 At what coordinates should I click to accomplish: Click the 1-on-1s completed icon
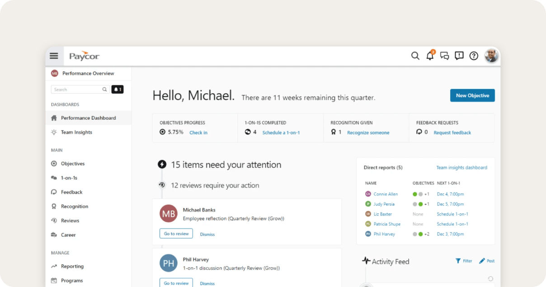click(x=248, y=132)
